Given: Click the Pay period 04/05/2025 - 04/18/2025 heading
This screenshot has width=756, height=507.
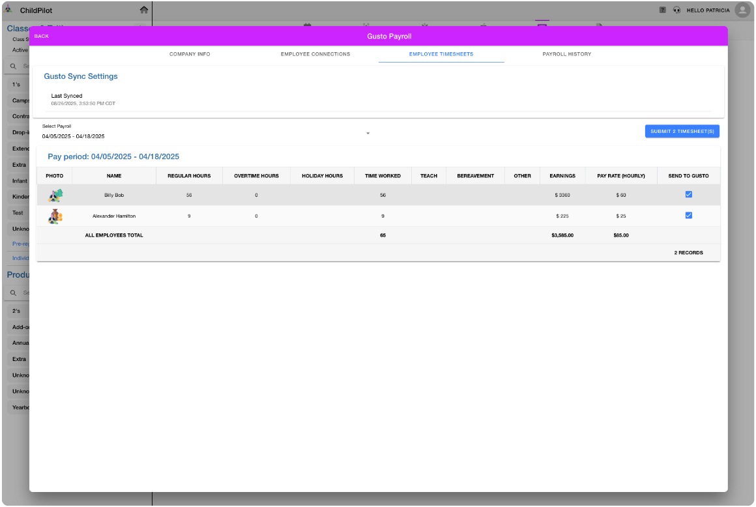Looking at the screenshot, I should (x=113, y=156).
